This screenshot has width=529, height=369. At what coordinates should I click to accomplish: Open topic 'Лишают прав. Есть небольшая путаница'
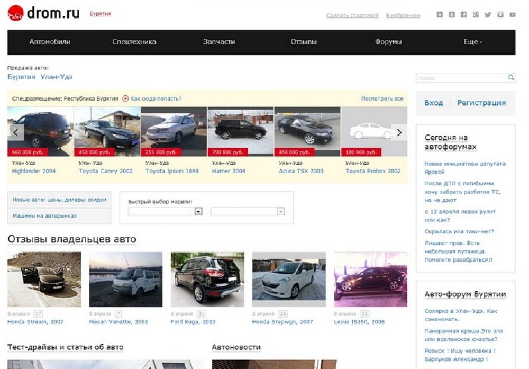coord(458,251)
